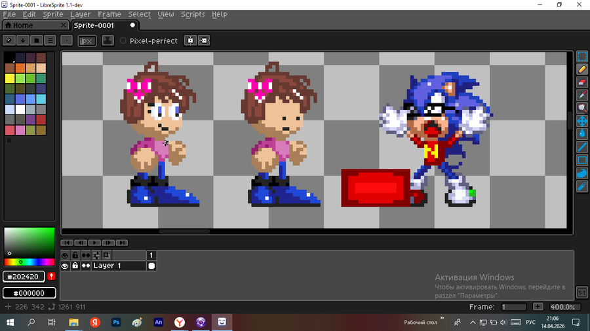Click the foreground color #202420 box
This screenshot has height=331, width=590.
pyautogui.click(x=24, y=277)
